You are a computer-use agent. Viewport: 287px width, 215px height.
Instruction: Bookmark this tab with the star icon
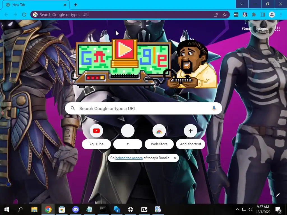click(x=225, y=15)
